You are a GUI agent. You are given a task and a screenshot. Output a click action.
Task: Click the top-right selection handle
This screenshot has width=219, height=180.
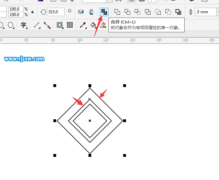(x=125, y=86)
